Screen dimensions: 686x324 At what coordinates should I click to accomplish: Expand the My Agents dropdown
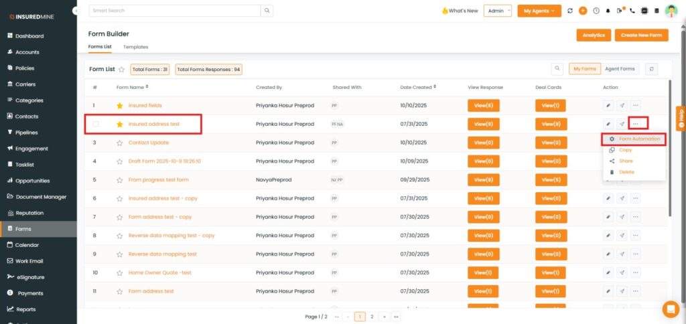[x=539, y=11]
